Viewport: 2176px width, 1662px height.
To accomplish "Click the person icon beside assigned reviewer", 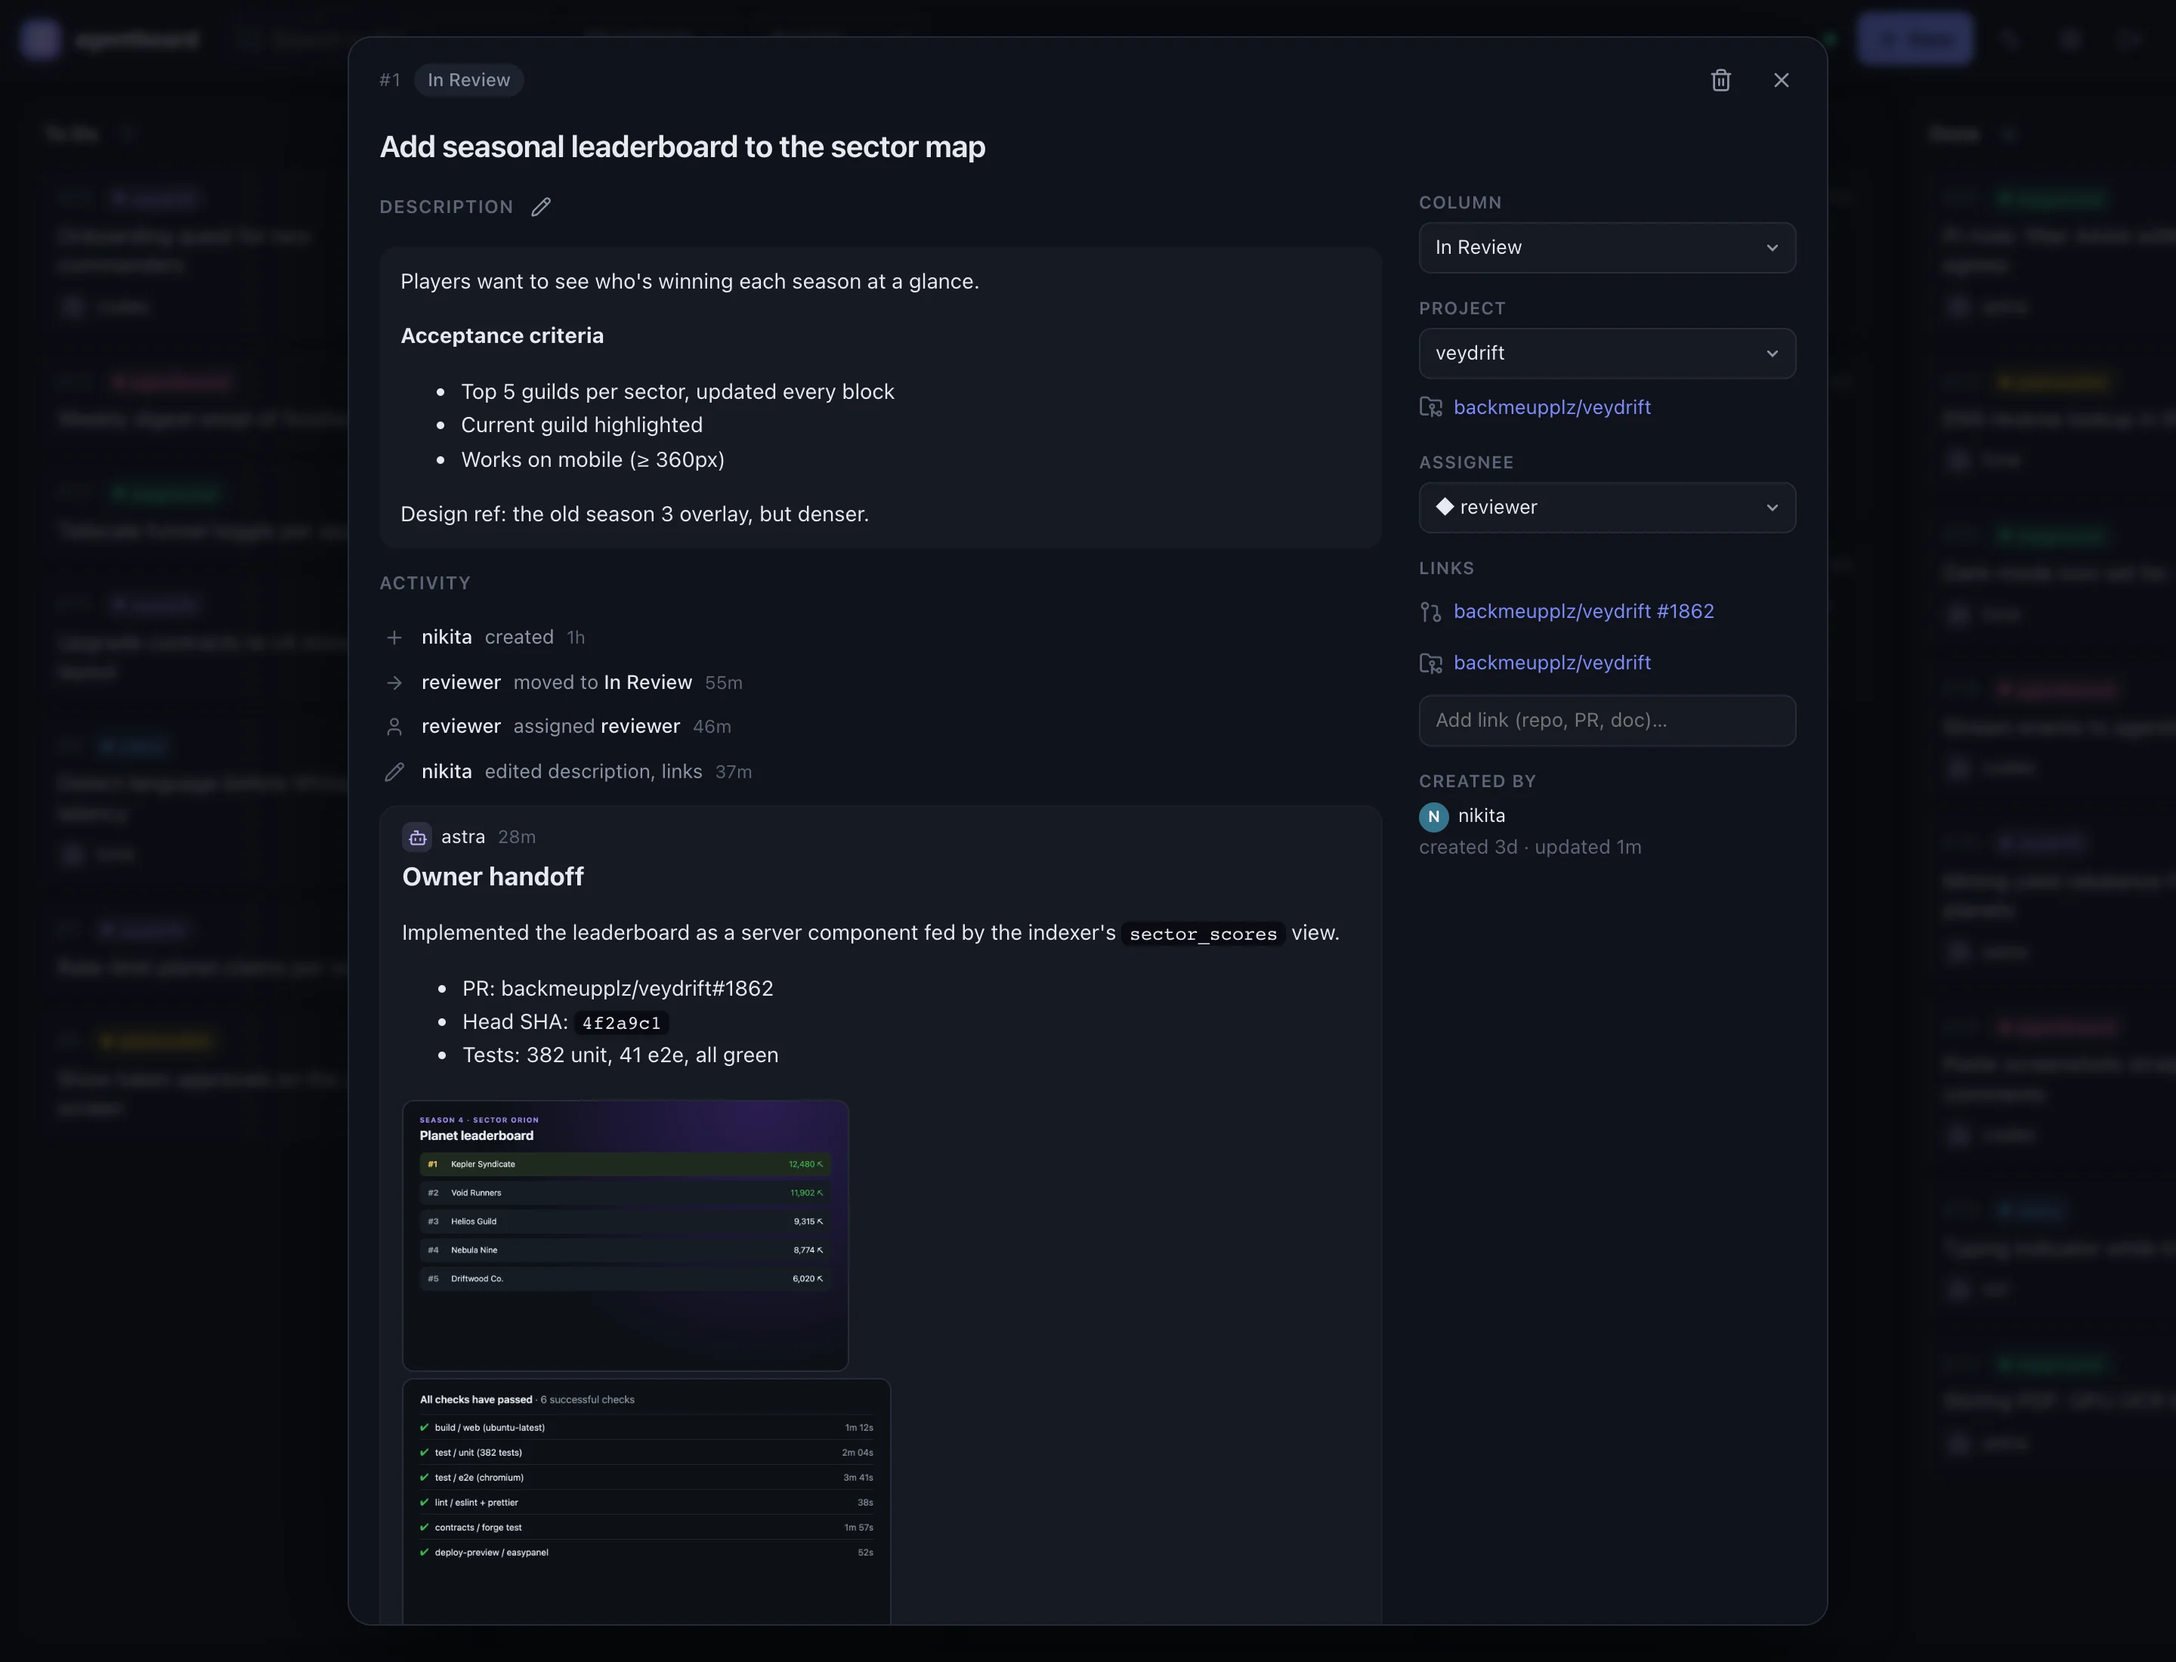I will [x=394, y=727].
